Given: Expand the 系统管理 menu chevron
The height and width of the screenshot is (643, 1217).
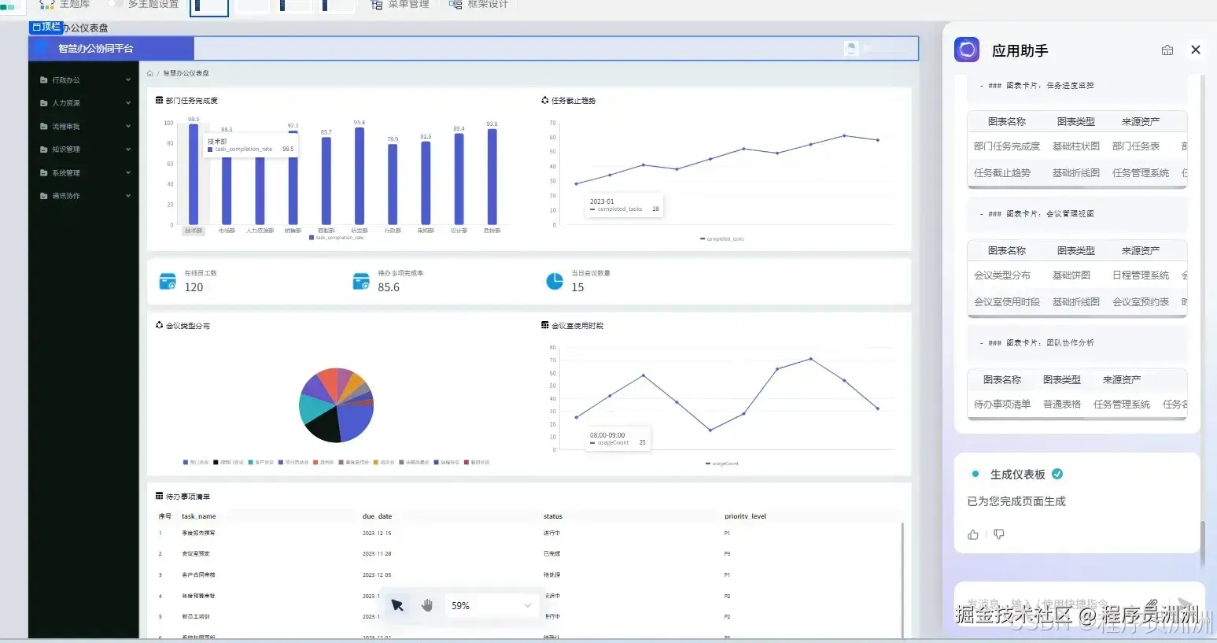Looking at the screenshot, I should pyautogui.click(x=128, y=173).
